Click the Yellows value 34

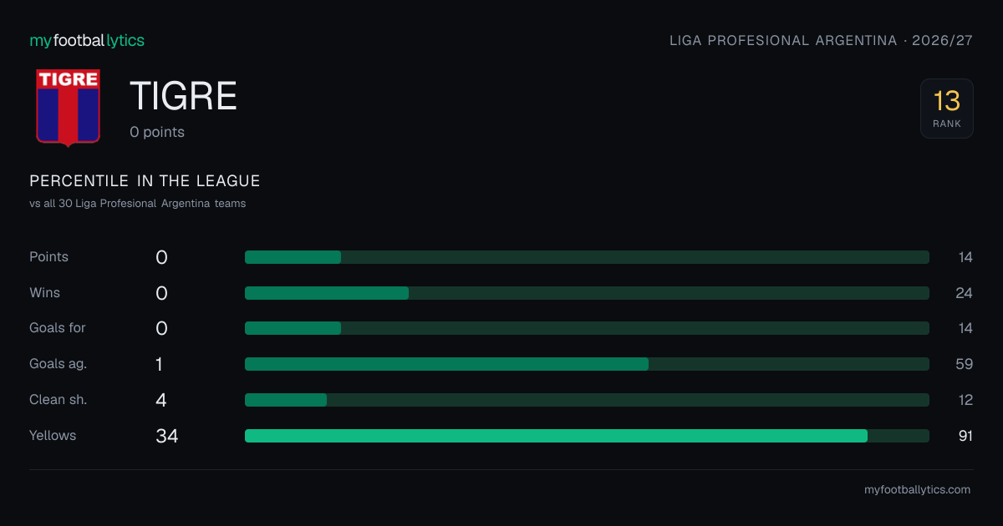pyautogui.click(x=167, y=436)
